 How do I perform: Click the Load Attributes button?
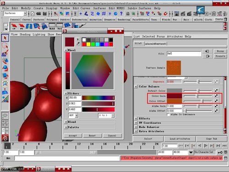[180, 139]
